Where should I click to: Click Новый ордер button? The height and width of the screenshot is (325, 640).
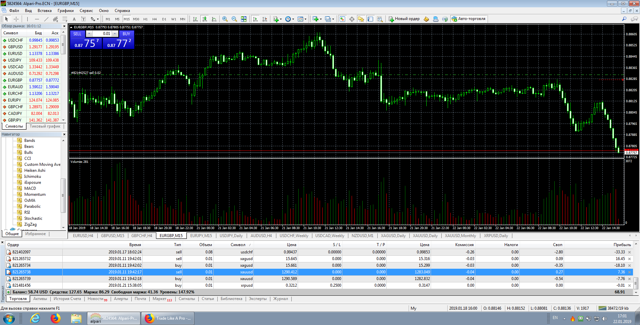(x=404, y=19)
